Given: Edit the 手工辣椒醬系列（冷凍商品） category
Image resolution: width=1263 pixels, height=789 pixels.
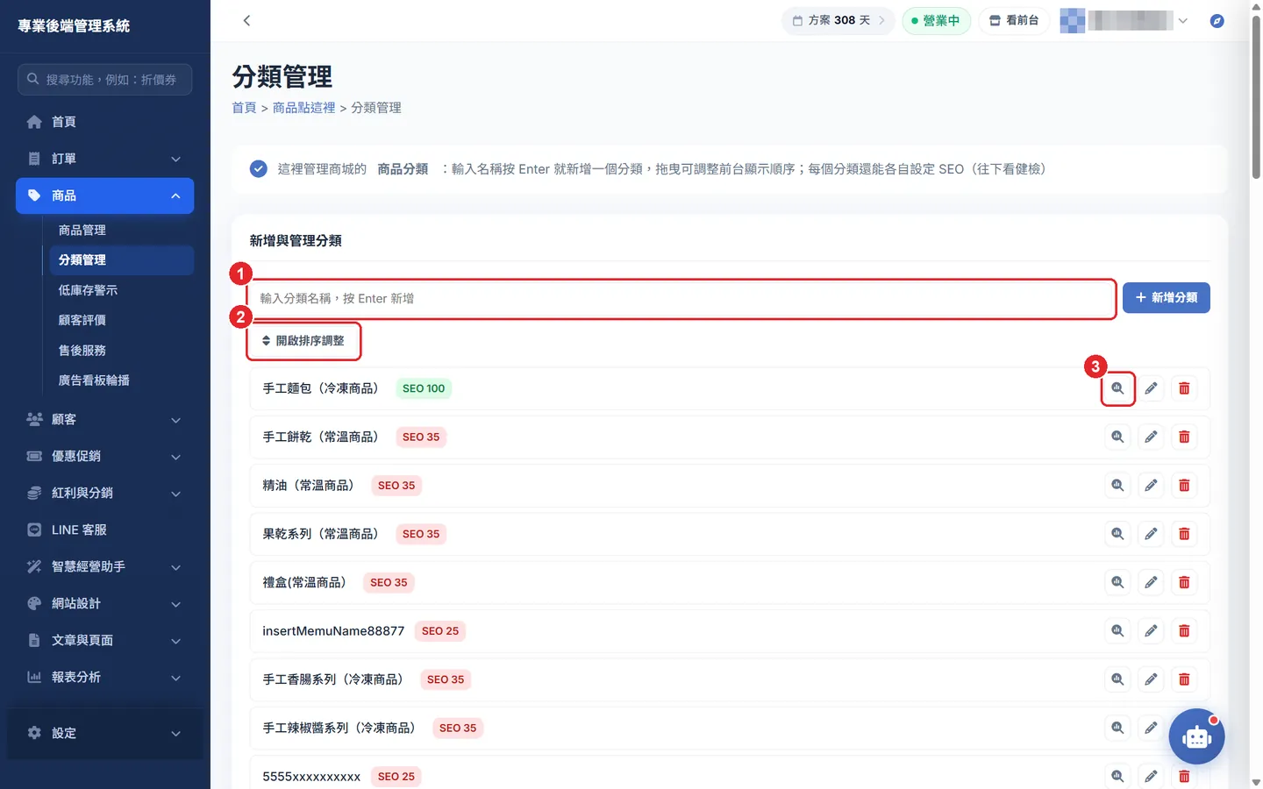Looking at the screenshot, I should 1151,728.
